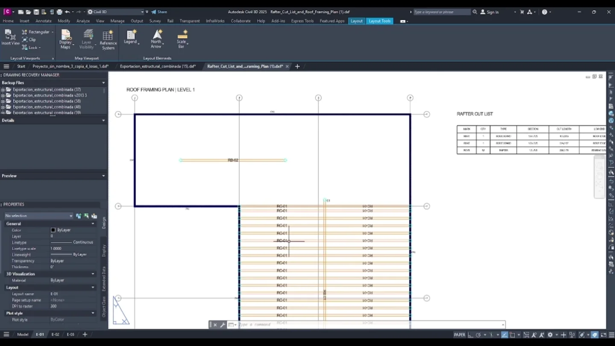Click the Sign In button
615x346 pixels.
tap(489, 12)
